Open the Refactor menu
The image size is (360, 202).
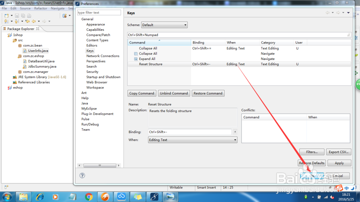41,8
